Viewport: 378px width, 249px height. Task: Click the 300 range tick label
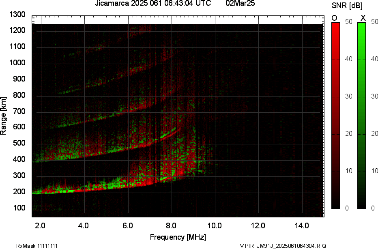point(19,175)
